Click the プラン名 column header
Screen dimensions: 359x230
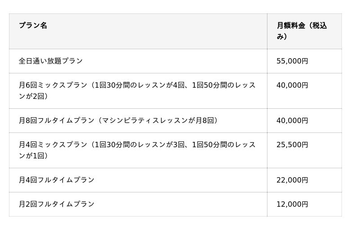coord(33,26)
